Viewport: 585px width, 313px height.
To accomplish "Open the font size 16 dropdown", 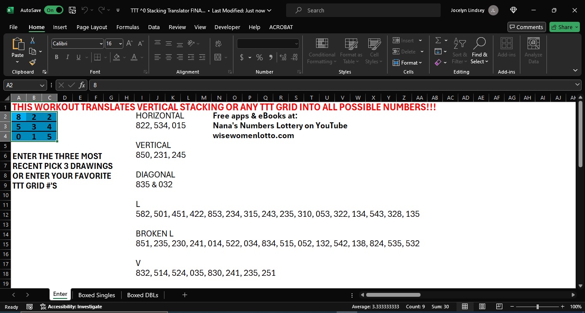I will (x=120, y=44).
